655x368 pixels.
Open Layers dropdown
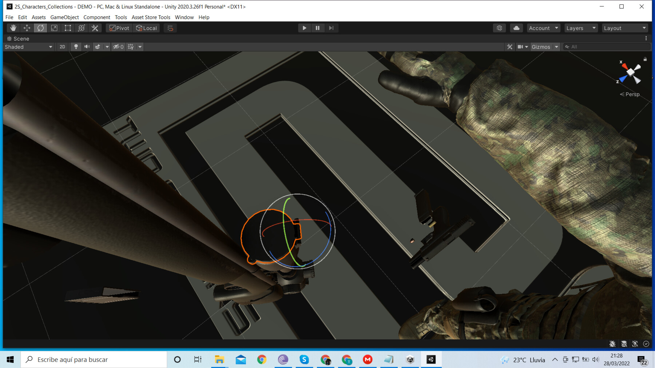(x=581, y=28)
